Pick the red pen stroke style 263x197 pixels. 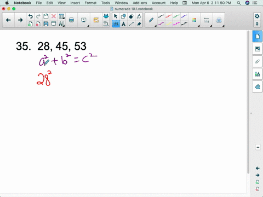pyautogui.click(x=169, y=16)
